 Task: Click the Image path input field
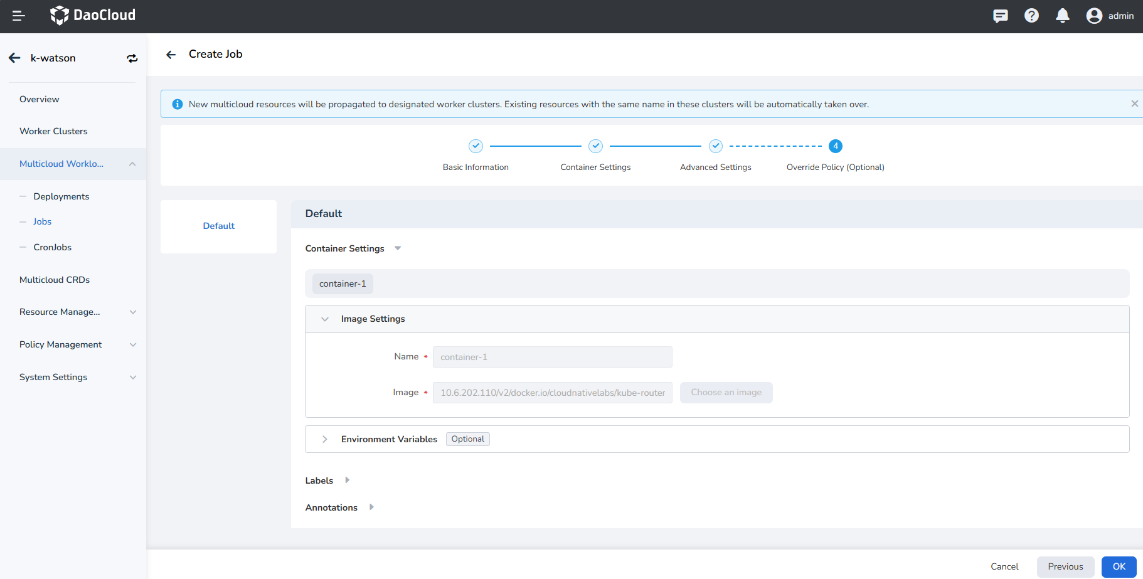coord(552,393)
